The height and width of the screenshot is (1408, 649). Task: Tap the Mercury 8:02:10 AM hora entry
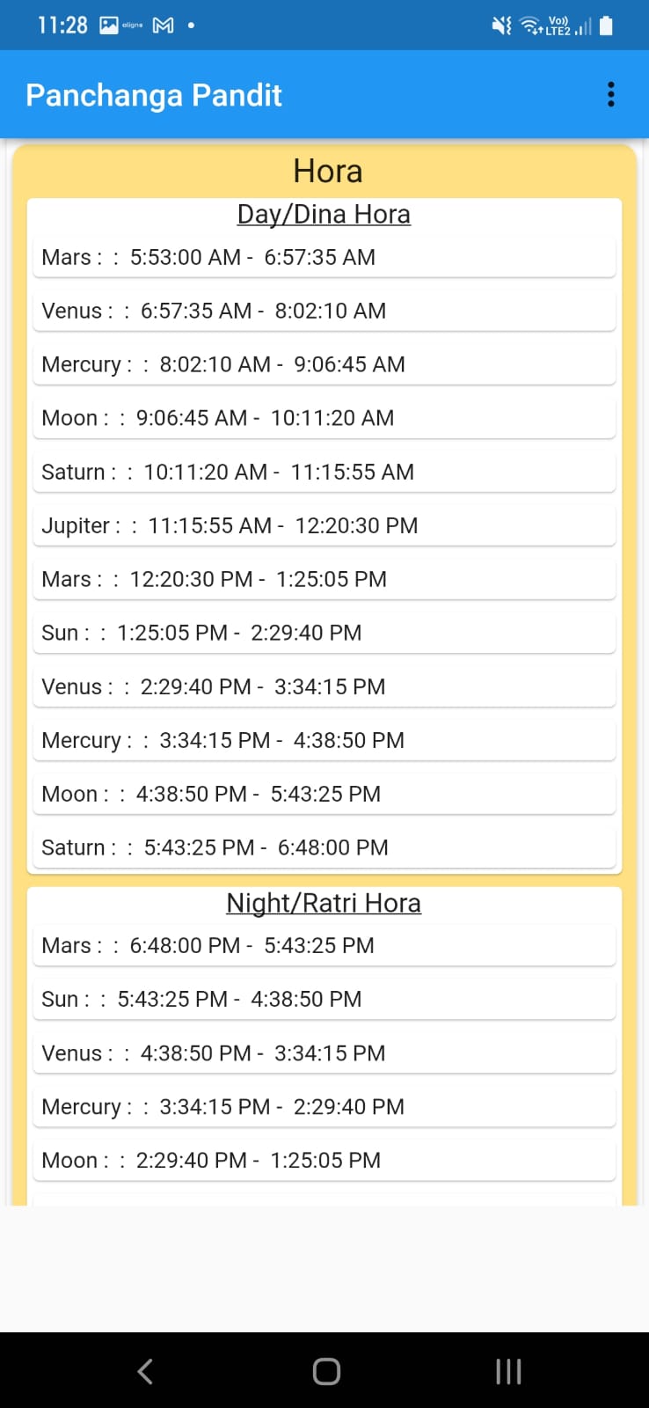click(x=324, y=365)
